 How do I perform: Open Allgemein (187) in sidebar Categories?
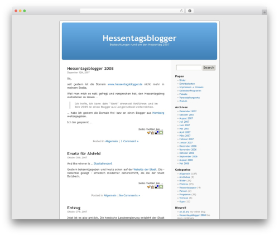point(185,174)
